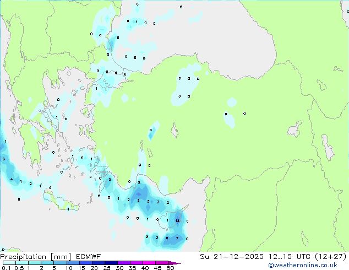349x270 pixels.
Task: Pick the purple legend swatch between 30 and 35
Action: pos(123,263)
